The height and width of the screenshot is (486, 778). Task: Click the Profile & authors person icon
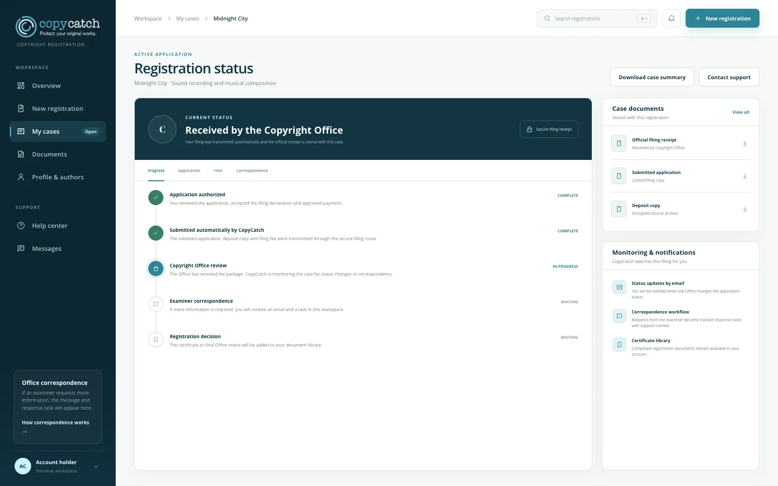pyautogui.click(x=21, y=177)
